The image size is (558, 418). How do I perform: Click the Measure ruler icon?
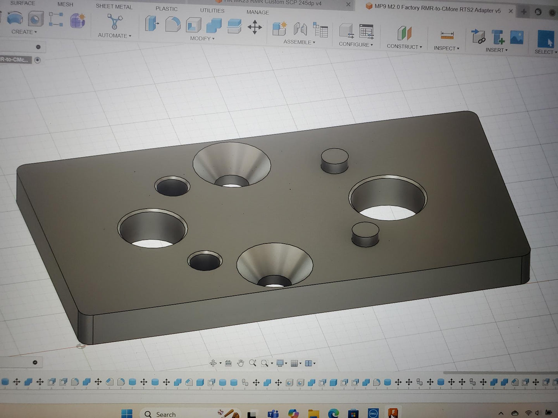[447, 35]
